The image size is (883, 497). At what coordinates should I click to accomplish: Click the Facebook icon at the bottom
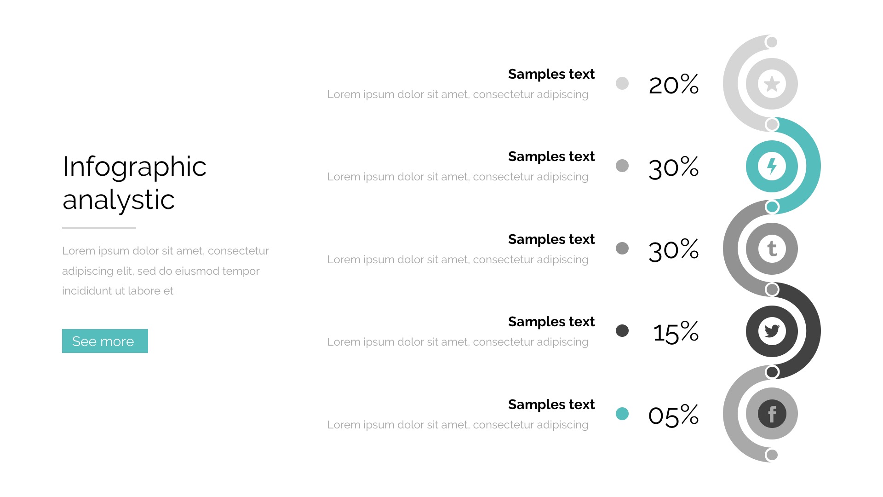[x=772, y=414]
